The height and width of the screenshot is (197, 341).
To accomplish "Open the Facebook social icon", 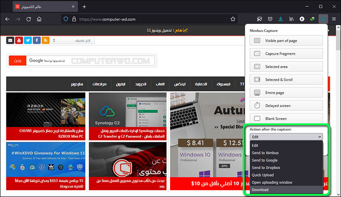I will (37, 40).
